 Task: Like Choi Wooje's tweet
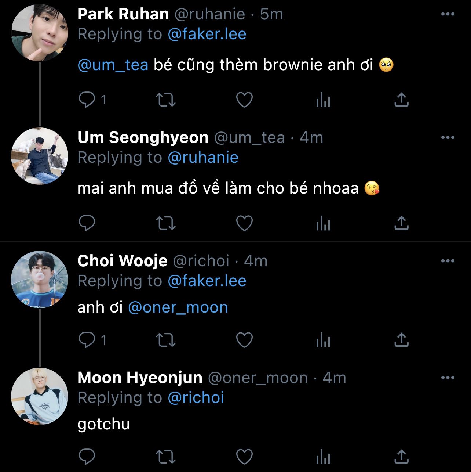[x=244, y=340]
